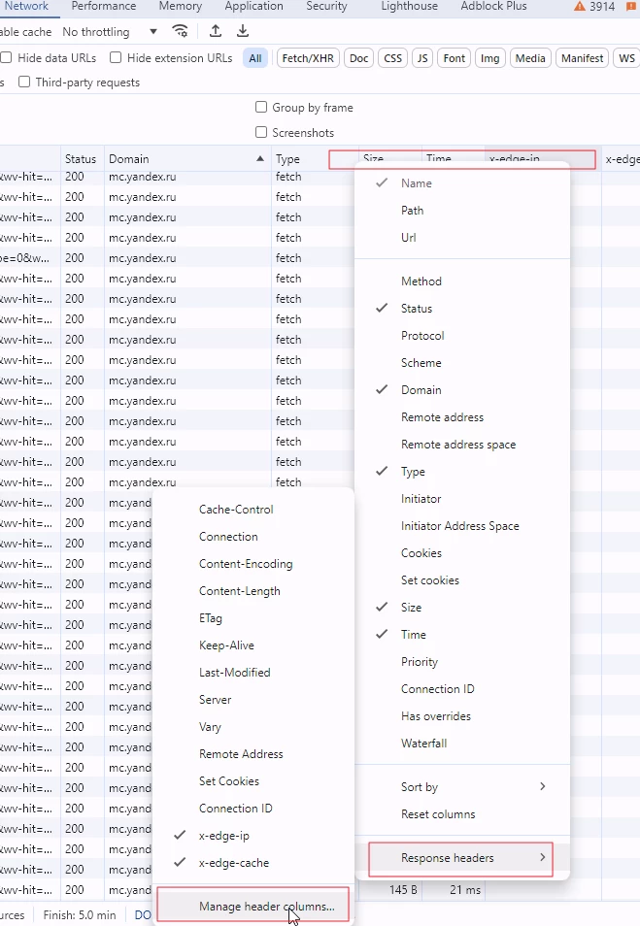Enable ETag header column
The height and width of the screenshot is (926, 640).
pyautogui.click(x=253, y=617)
